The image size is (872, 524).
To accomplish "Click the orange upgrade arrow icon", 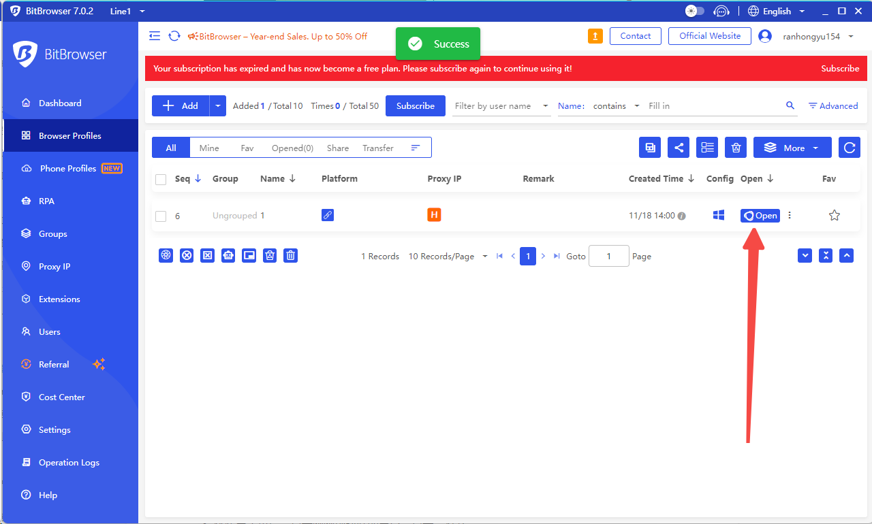I will click(595, 36).
